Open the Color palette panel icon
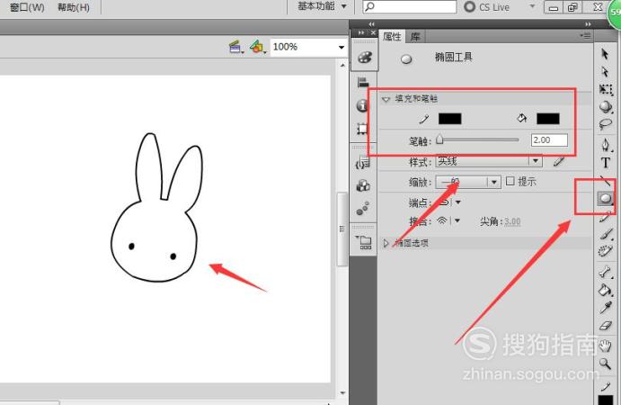This screenshot has width=621, height=405. (364, 57)
